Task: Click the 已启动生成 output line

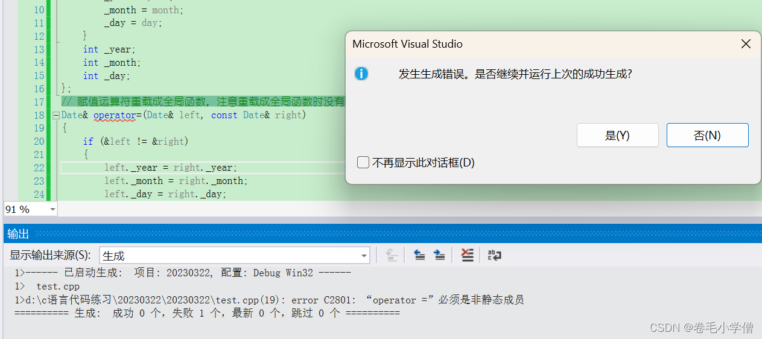Action: (x=183, y=273)
